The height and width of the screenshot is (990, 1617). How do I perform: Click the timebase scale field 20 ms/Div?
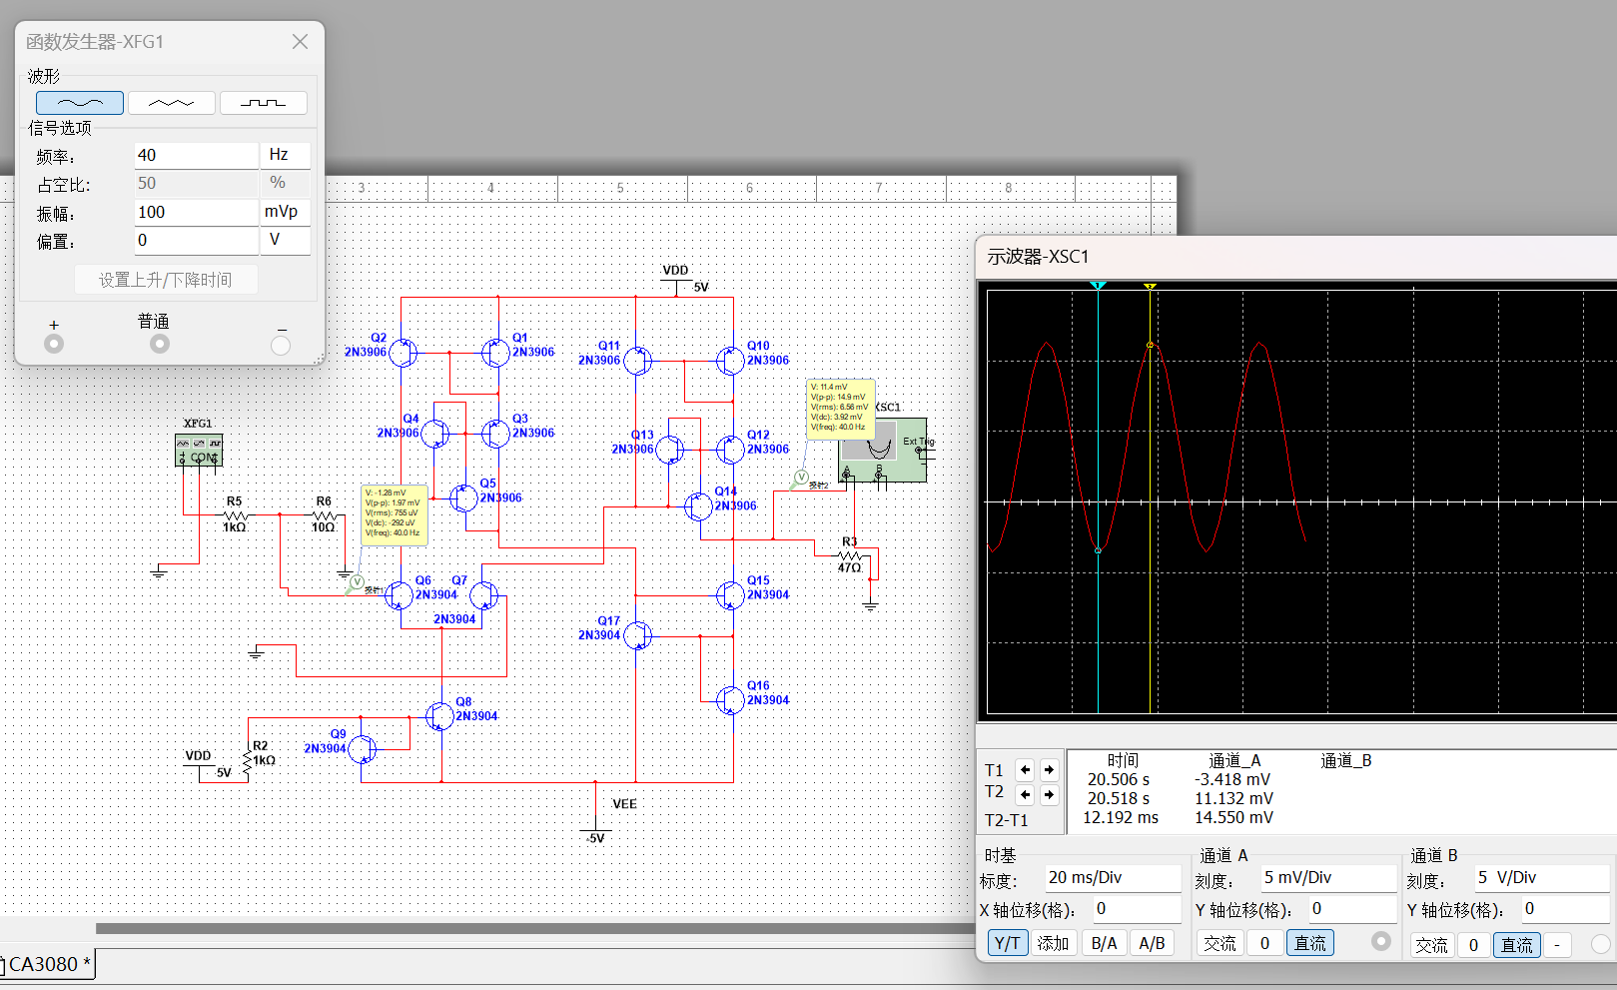click(x=1113, y=878)
